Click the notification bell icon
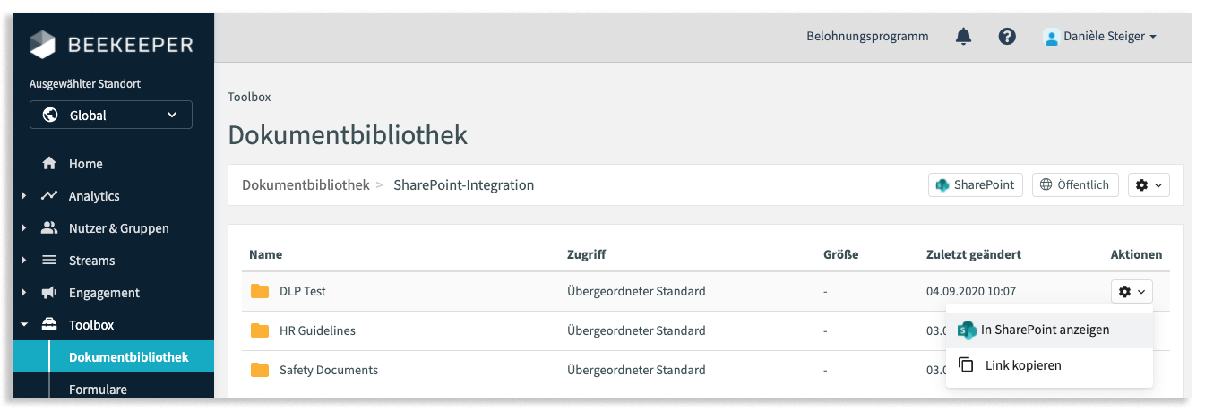This screenshot has width=1205, height=411. (963, 37)
